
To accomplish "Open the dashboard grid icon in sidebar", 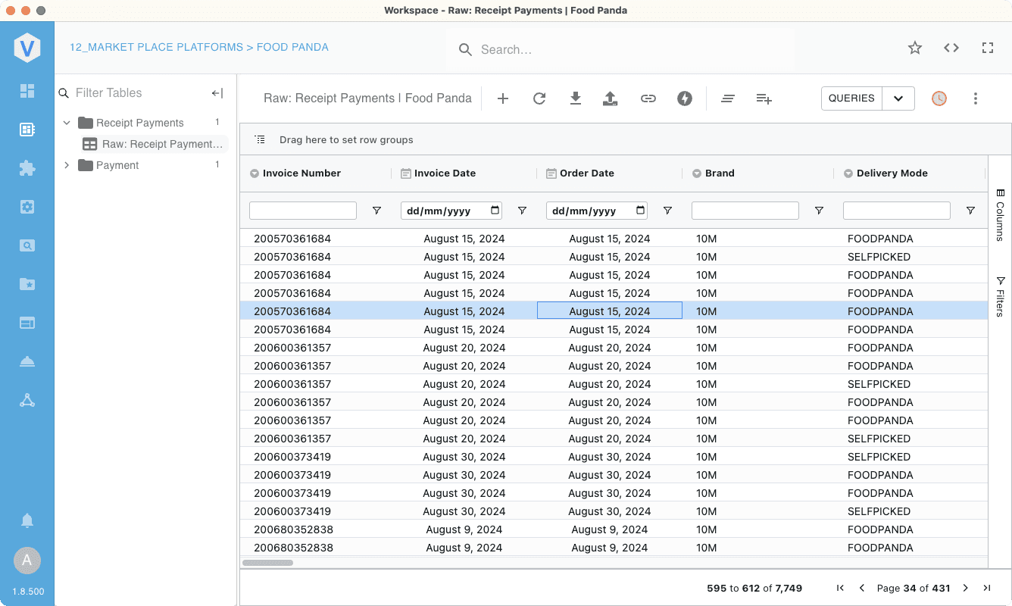I will [x=27, y=91].
